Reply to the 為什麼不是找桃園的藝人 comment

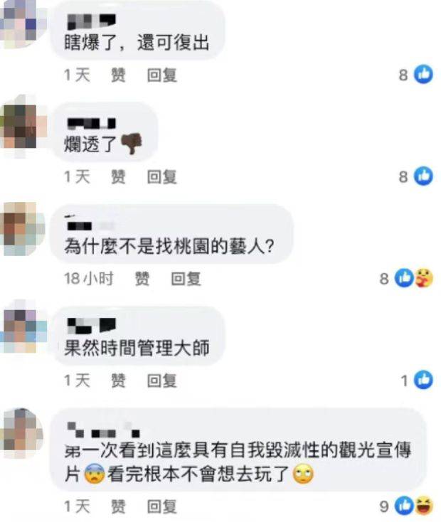coord(186,278)
